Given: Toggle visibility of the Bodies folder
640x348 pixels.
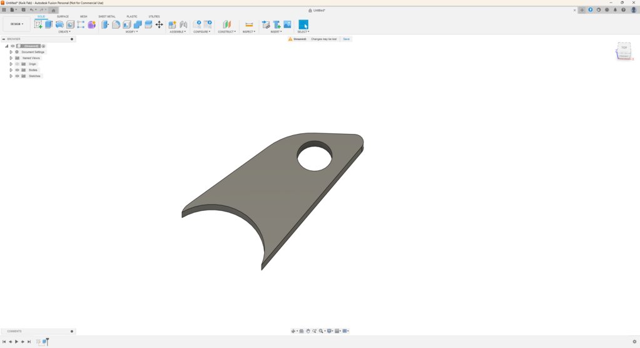Looking at the screenshot, I should click(17, 70).
